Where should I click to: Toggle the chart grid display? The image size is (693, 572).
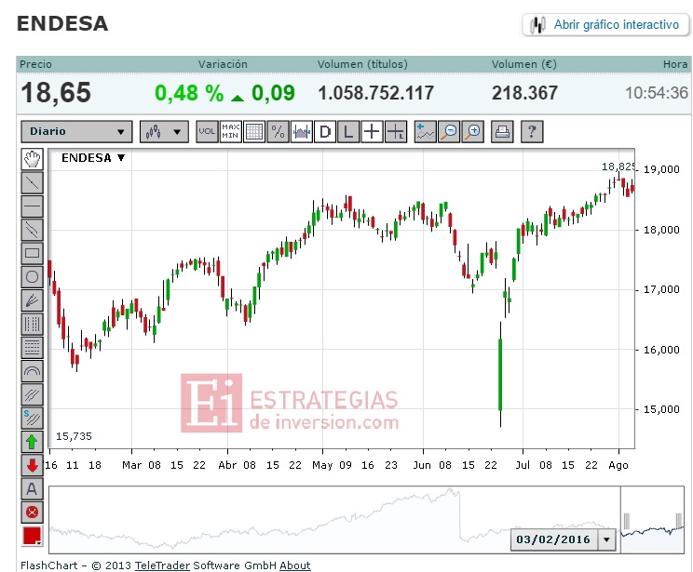coord(254,131)
